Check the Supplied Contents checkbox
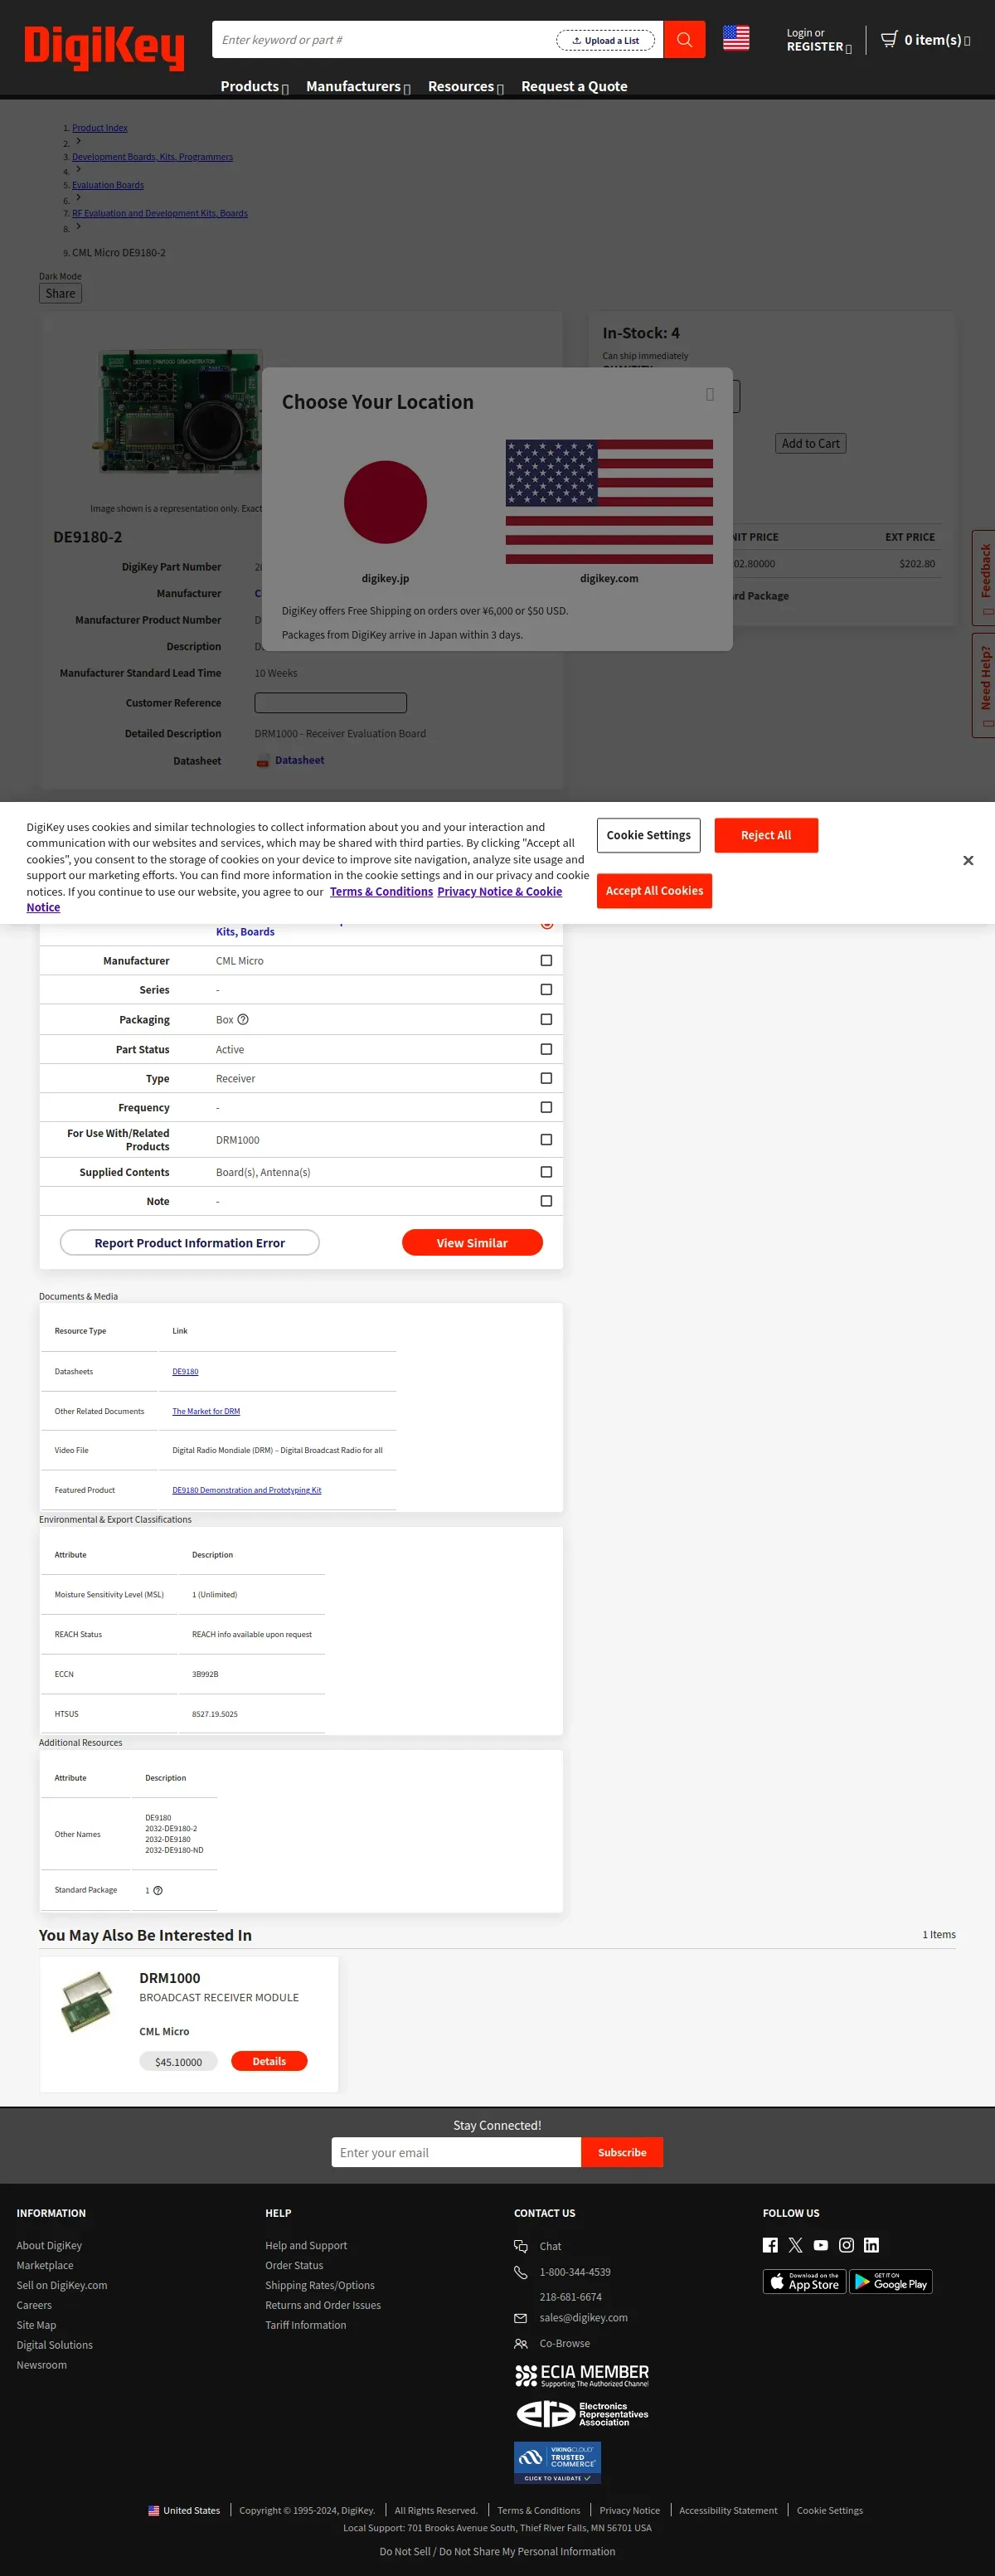The width and height of the screenshot is (995, 2576). click(546, 1171)
